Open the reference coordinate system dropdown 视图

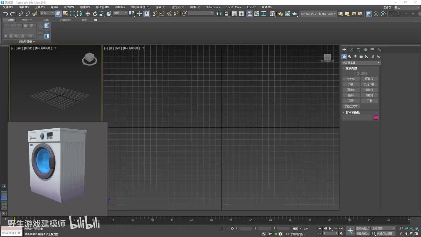(x=120, y=13)
